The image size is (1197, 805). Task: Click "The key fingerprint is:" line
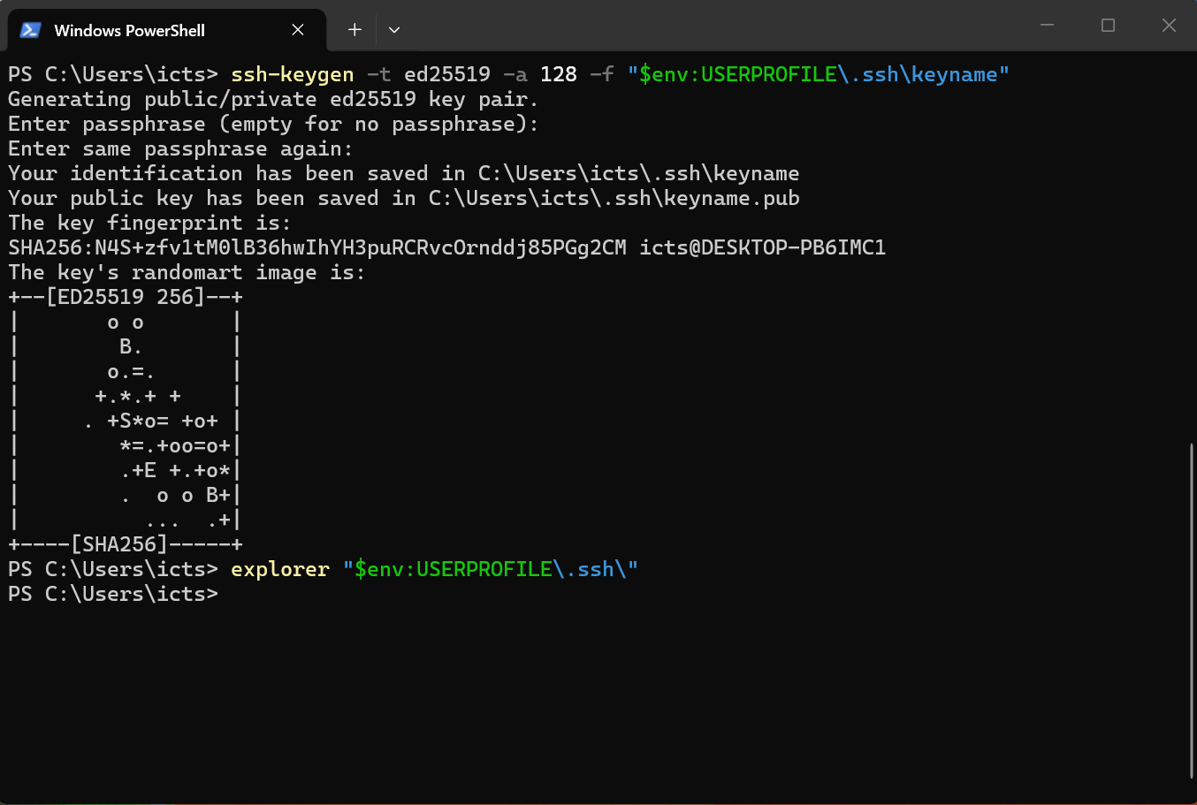click(x=149, y=224)
